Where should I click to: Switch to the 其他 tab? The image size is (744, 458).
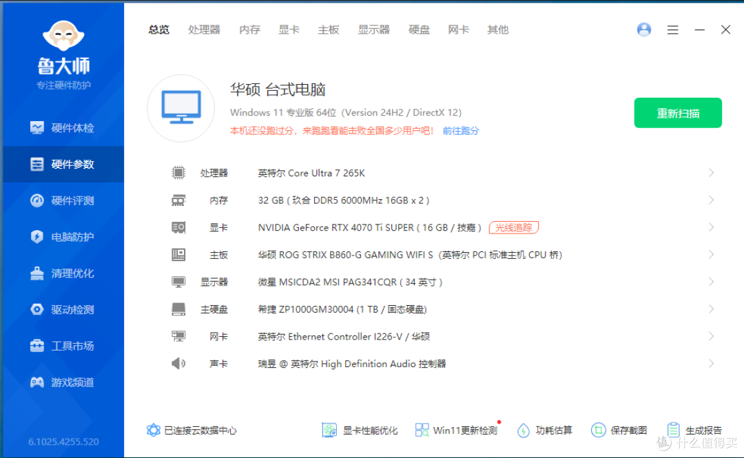pyautogui.click(x=498, y=30)
